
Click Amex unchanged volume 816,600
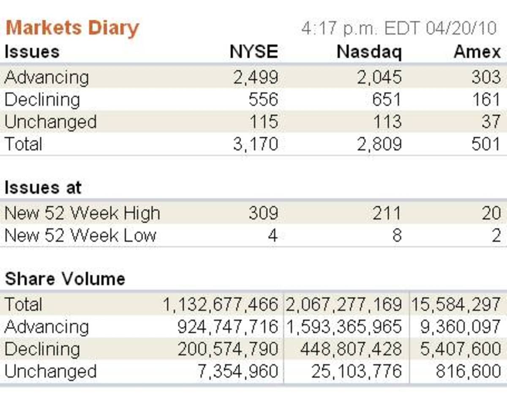(468, 371)
